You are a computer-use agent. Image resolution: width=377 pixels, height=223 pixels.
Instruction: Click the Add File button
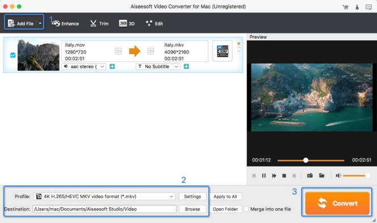point(20,23)
